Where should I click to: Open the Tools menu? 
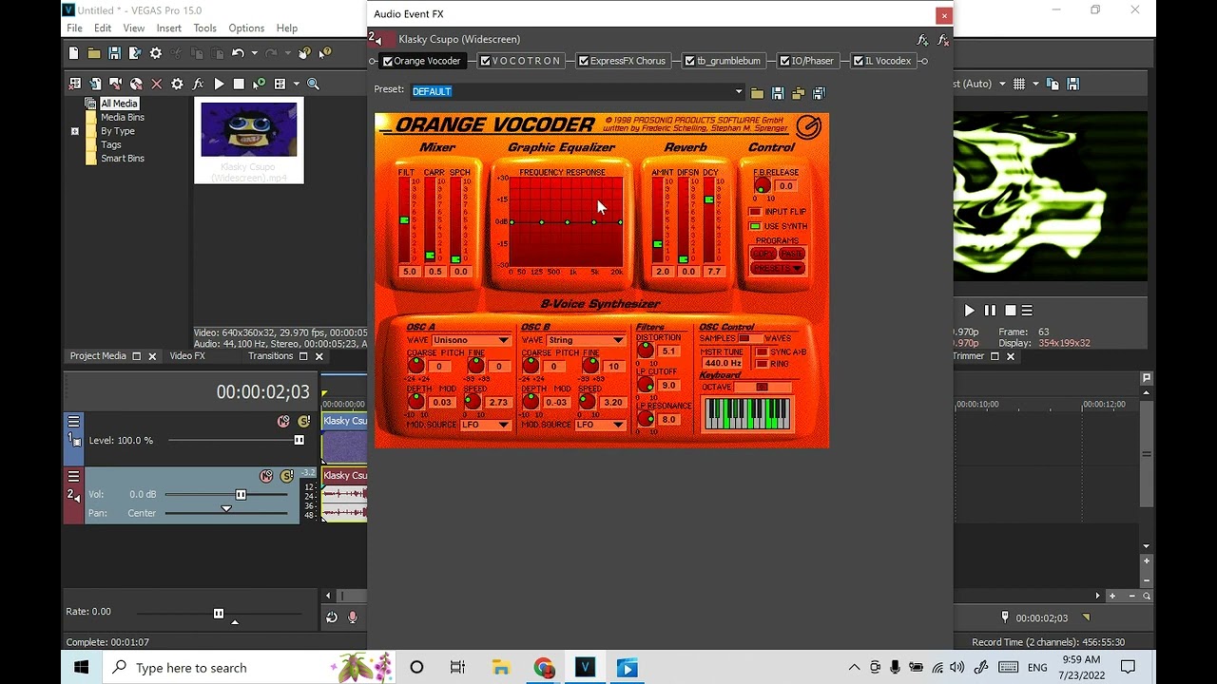coord(204,28)
